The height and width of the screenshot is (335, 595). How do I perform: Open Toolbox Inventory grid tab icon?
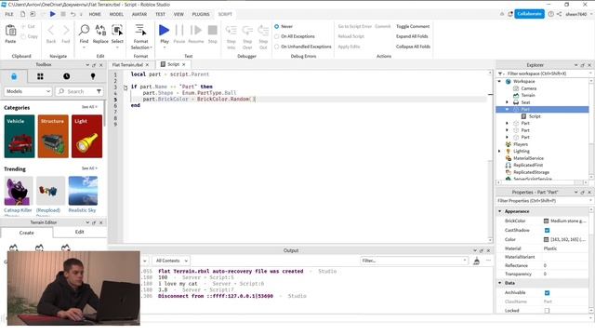40,76
